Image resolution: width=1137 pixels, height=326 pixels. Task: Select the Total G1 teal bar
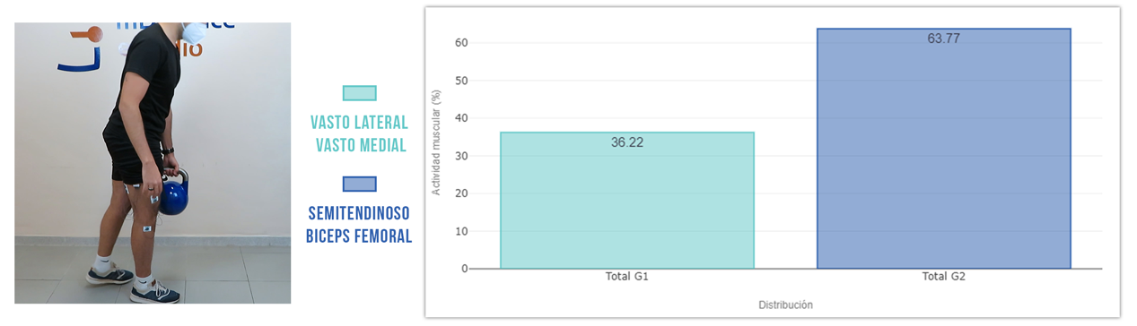627,200
